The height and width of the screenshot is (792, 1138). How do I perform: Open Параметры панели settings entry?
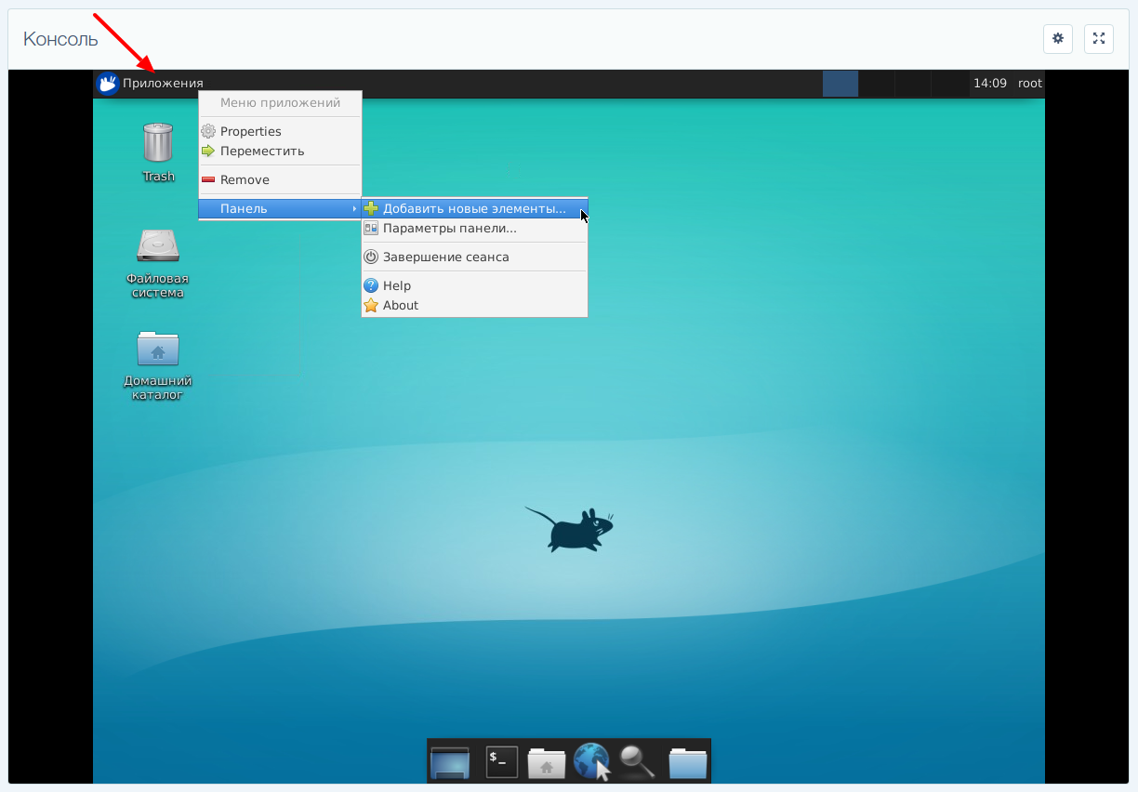pyautogui.click(x=449, y=229)
